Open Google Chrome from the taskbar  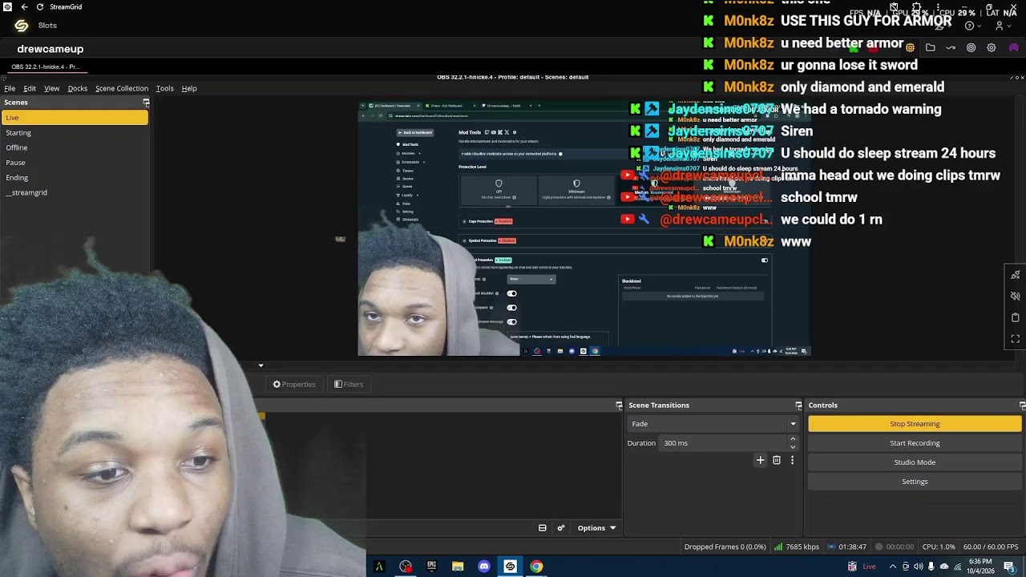tap(536, 567)
